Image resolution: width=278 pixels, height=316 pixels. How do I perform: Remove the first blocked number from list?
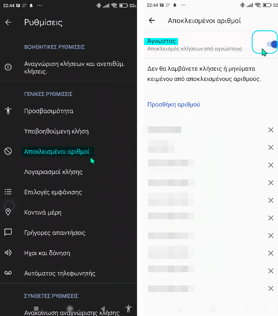coord(271,130)
